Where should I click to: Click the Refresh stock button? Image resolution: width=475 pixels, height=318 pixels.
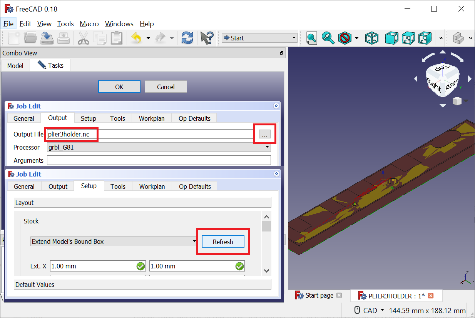tap(223, 242)
